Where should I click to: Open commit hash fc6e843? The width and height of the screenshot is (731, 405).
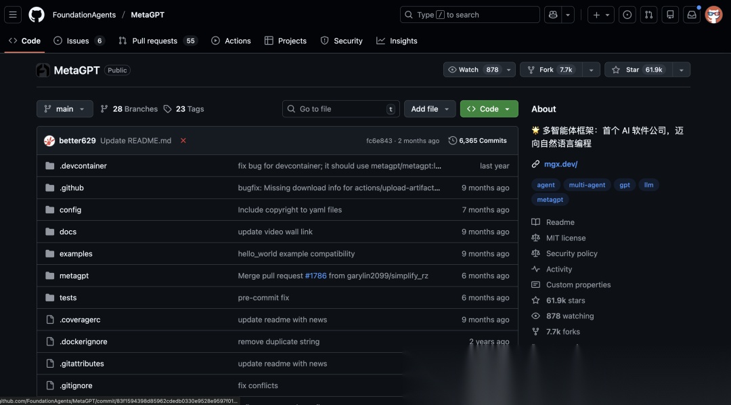(379, 140)
